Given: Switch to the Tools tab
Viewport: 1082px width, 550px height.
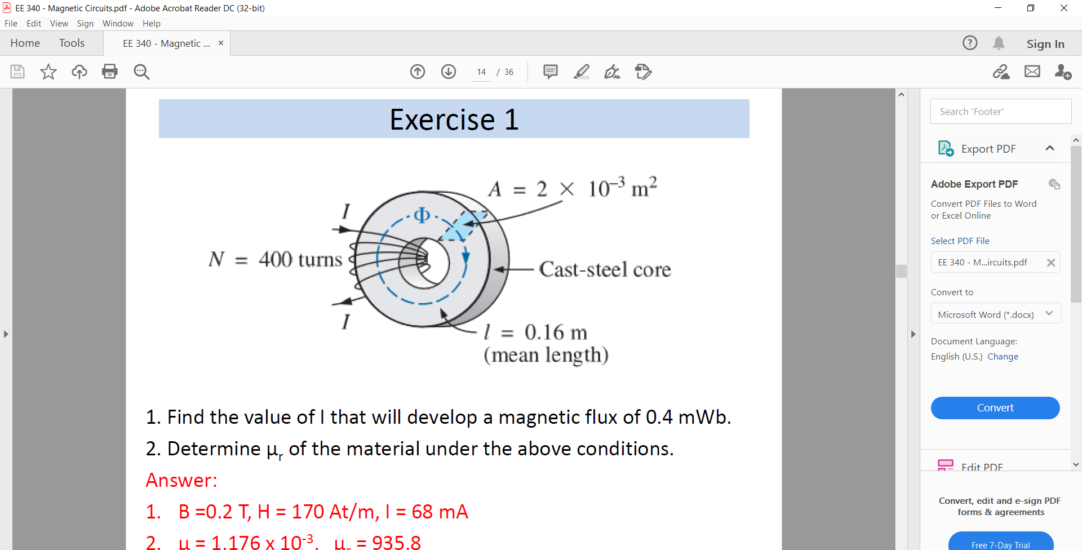Looking at the screenshot, I should [x=72, y=43].
